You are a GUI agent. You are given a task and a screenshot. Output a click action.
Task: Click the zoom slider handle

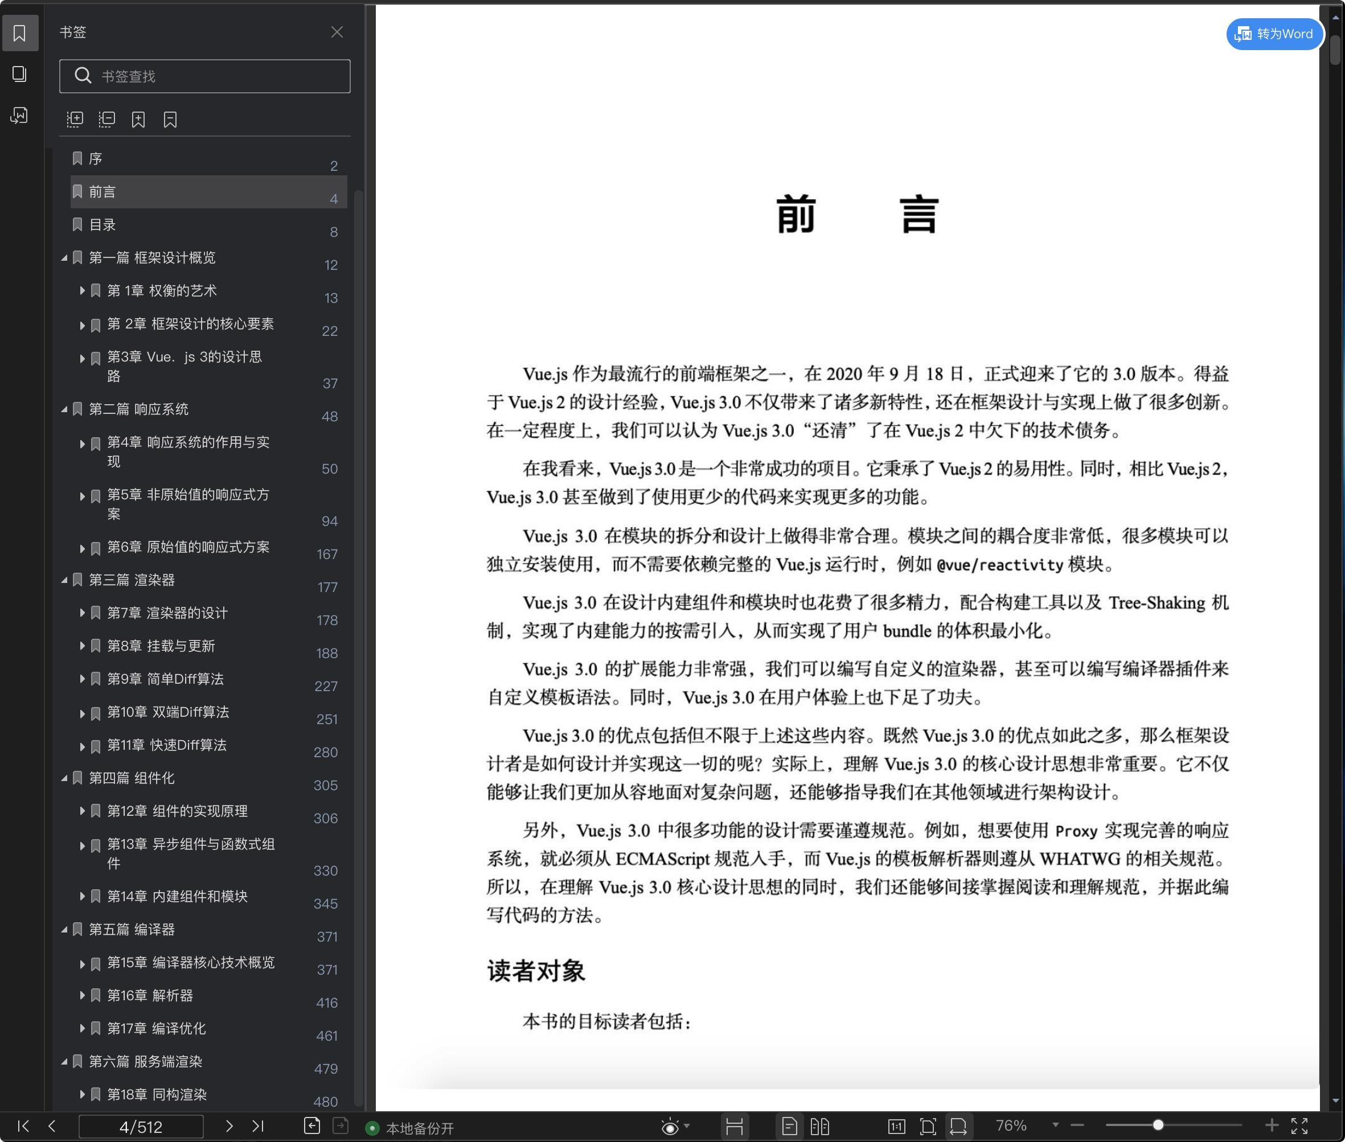coord(1158,1125)
